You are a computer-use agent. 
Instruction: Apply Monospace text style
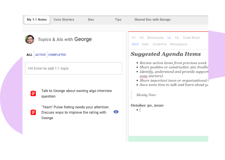click(178, 44)
